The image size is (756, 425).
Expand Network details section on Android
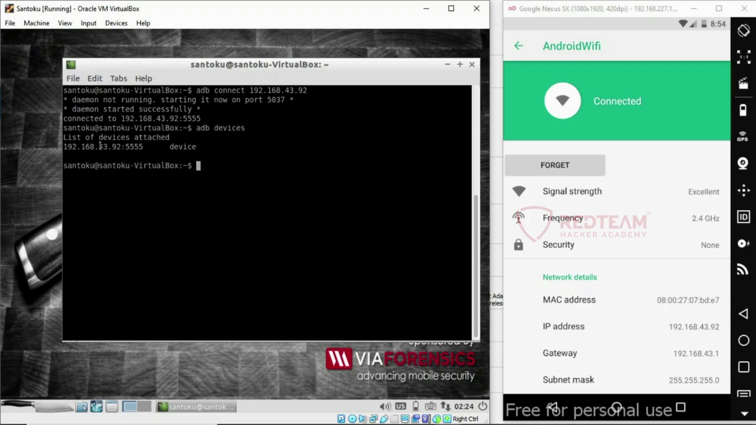[570, 277]
